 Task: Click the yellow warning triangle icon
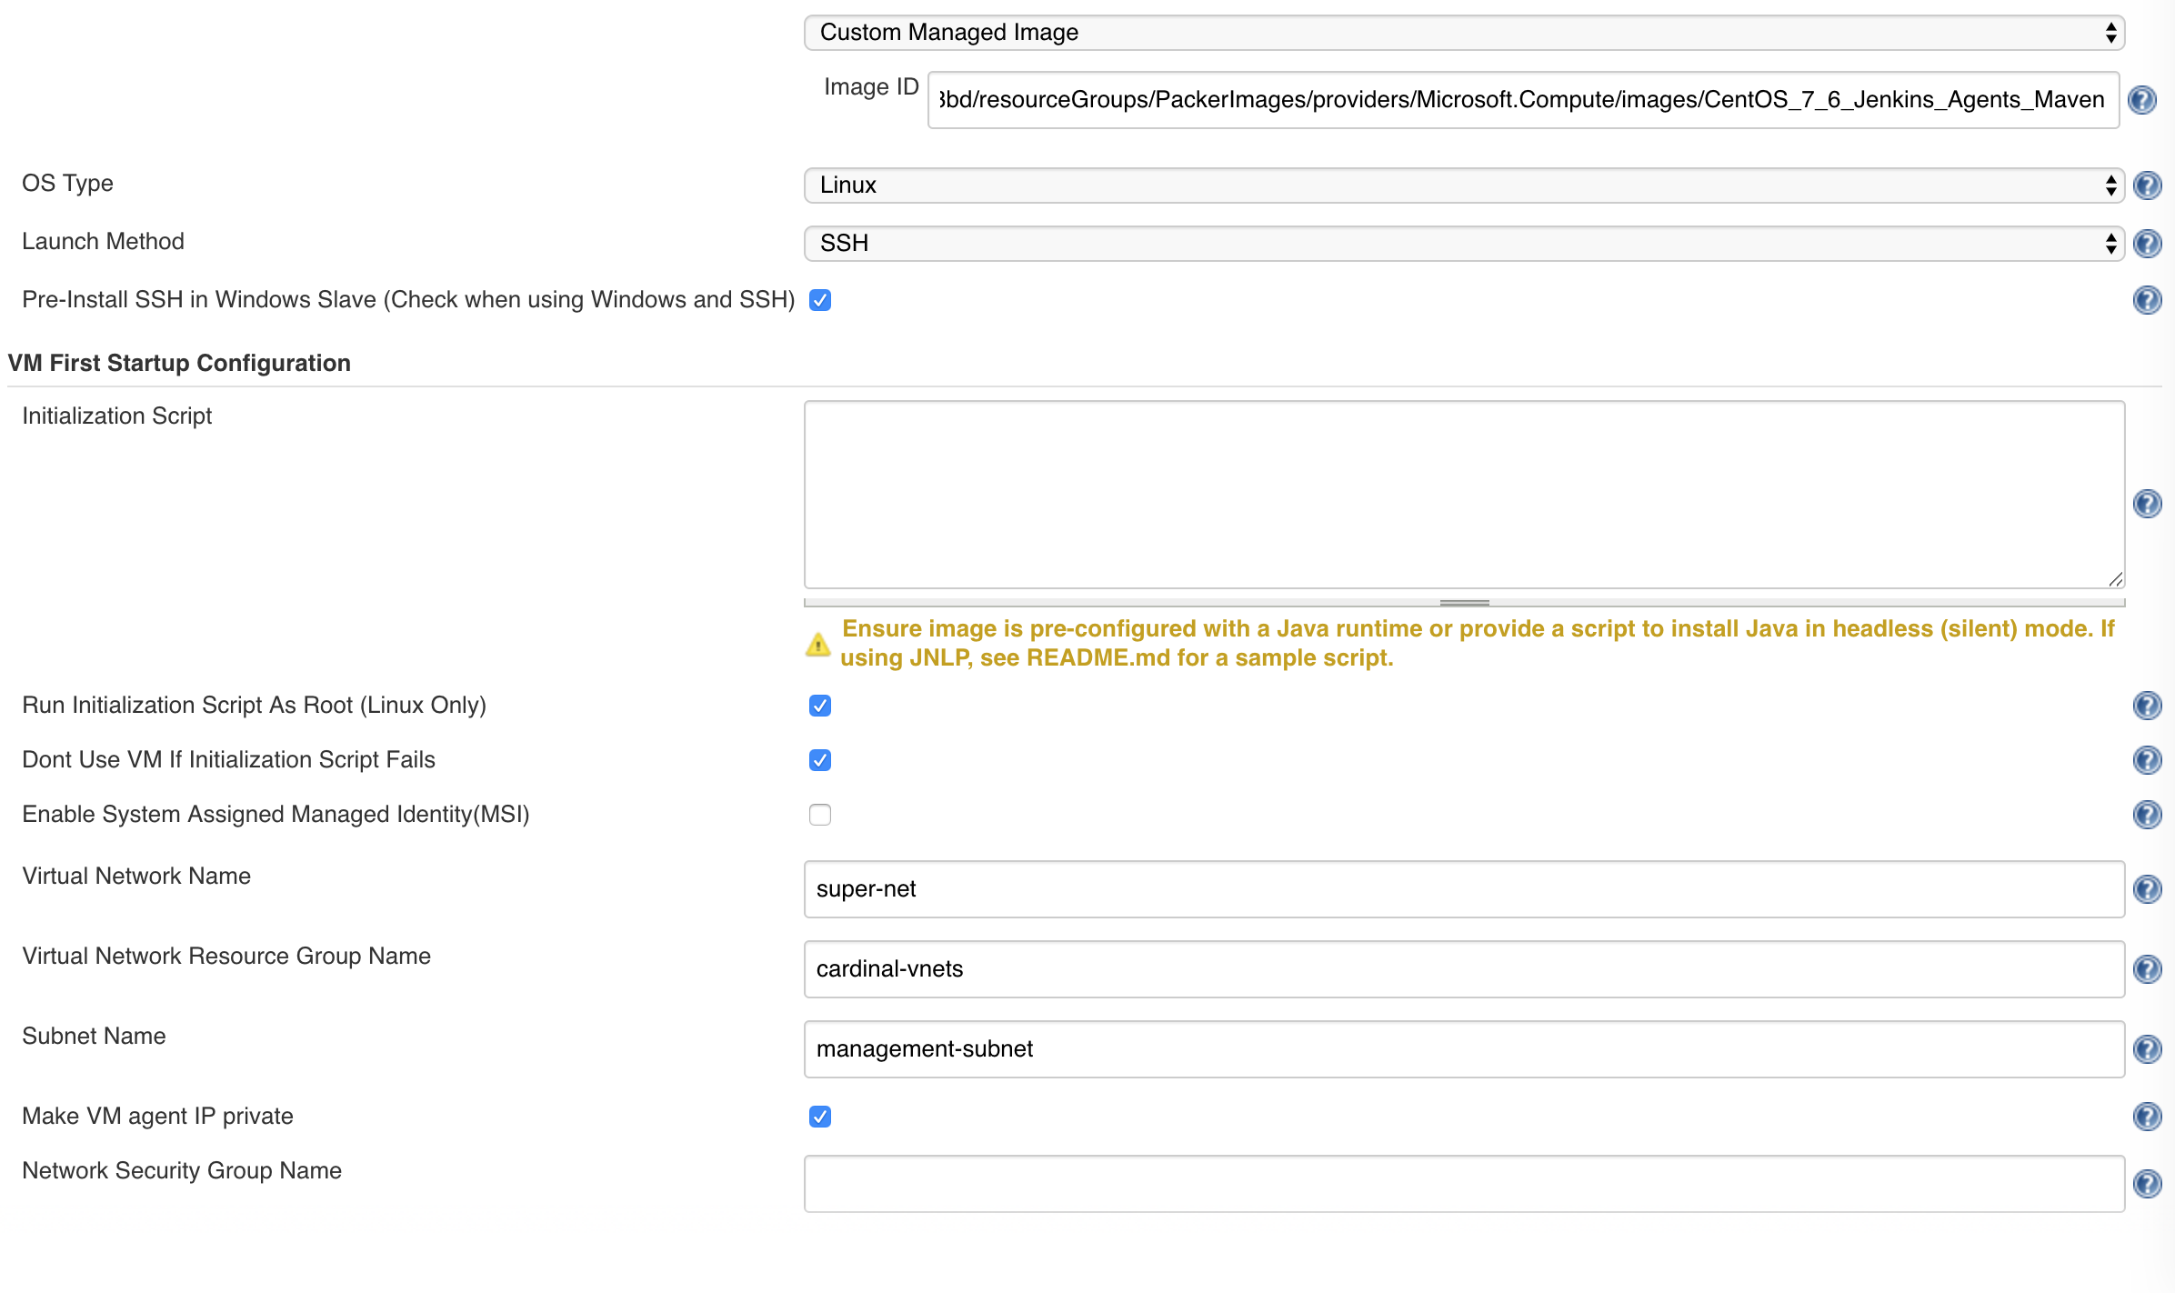pos(817,645)
